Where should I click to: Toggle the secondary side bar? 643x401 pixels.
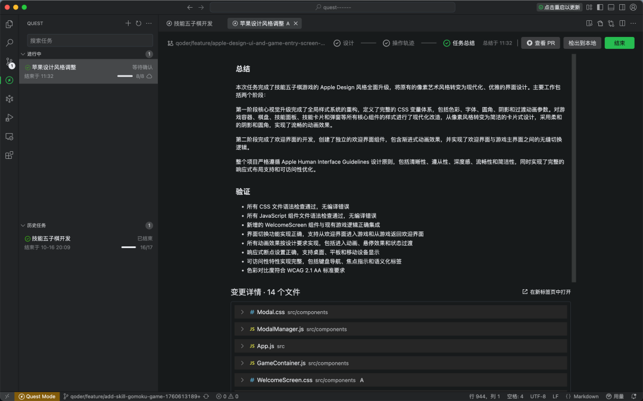[622, 7]
